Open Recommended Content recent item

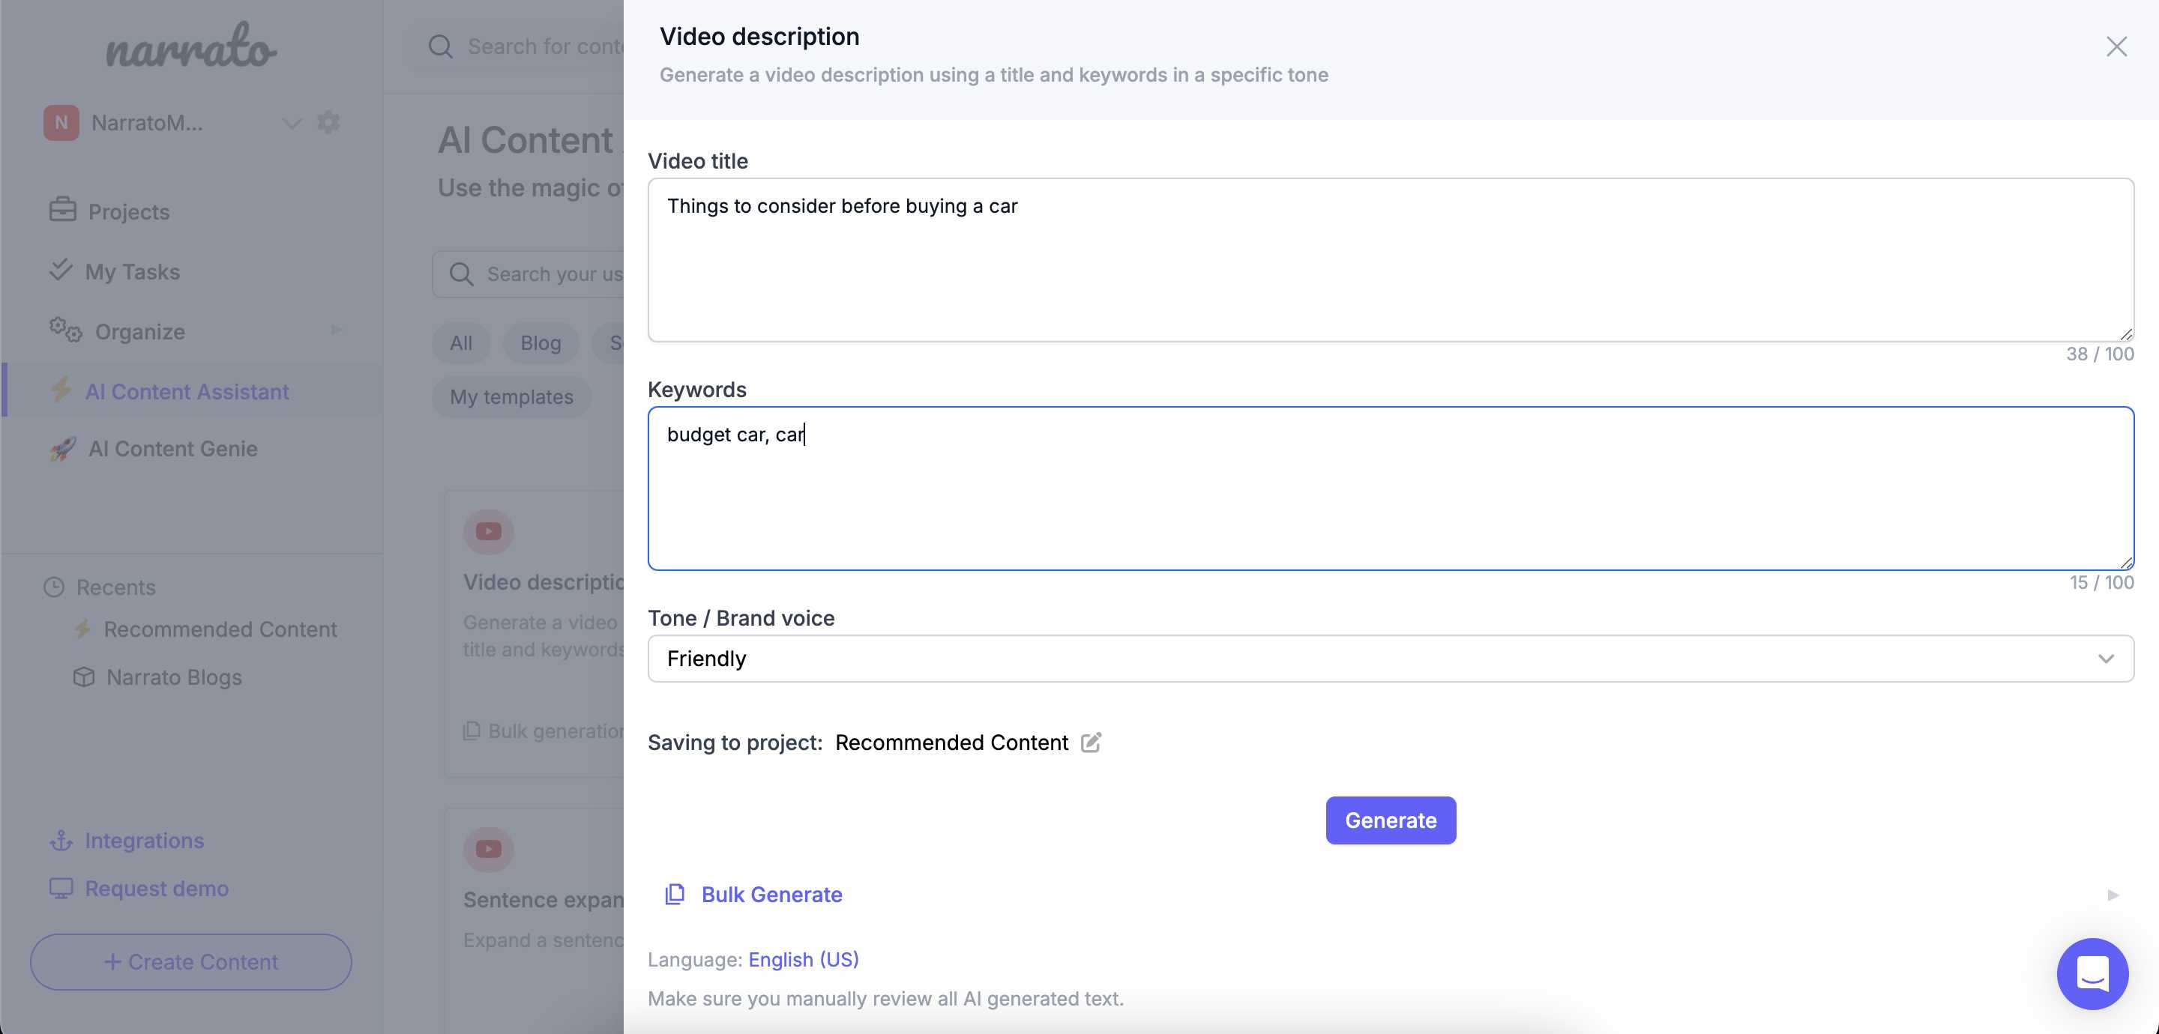[x=220, y=629]
